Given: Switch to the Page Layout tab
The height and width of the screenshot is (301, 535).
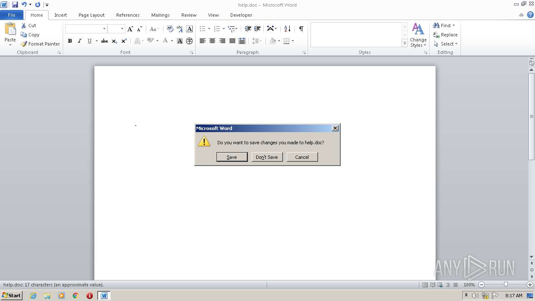Looking at the screenshot, I should coord(92,15).
